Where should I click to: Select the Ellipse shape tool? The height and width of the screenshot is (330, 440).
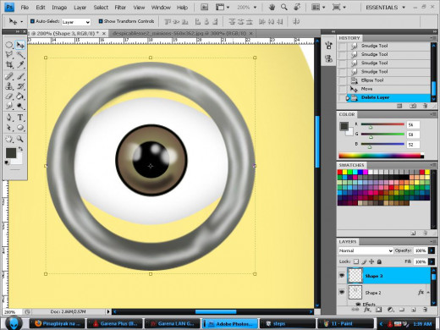click(x=20, y=128)
